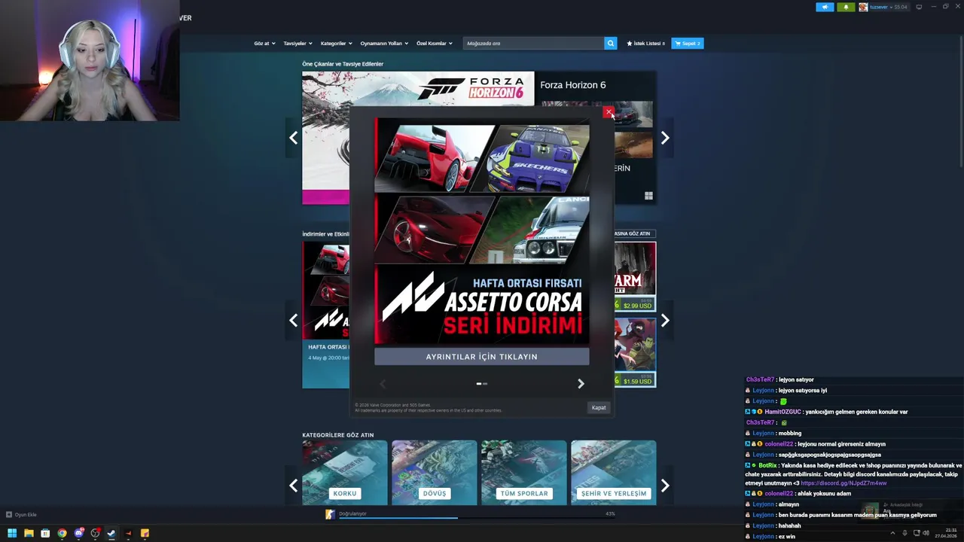Next in İndirimler ve Etkinlikler carousel

[x=665, y=321]
